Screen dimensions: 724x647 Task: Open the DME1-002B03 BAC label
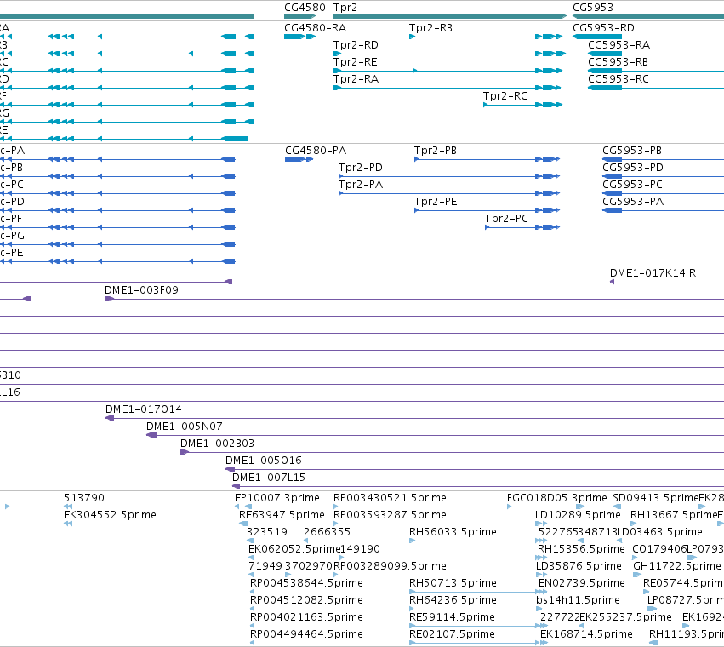pyautogui.click(x=218, y=444)
